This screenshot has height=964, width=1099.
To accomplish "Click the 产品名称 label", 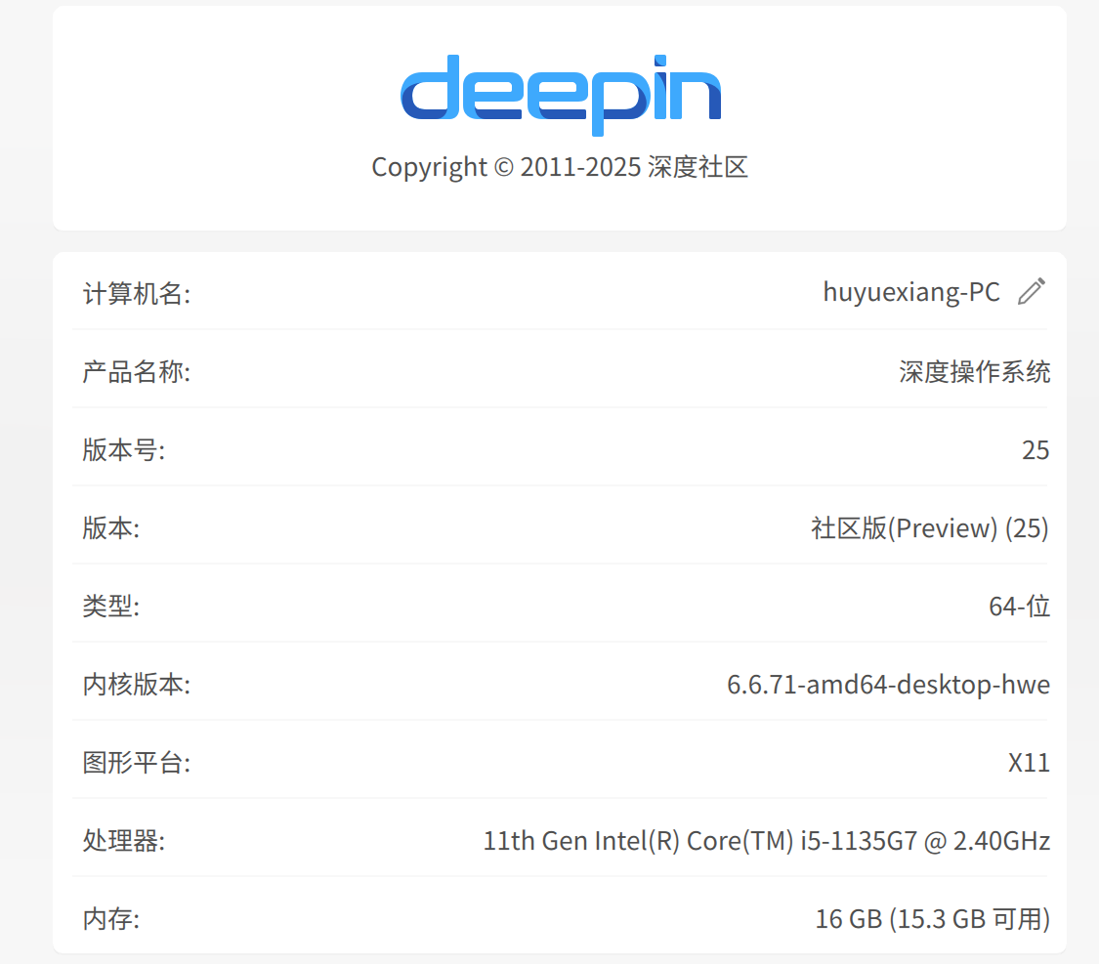I will (137, 372).
